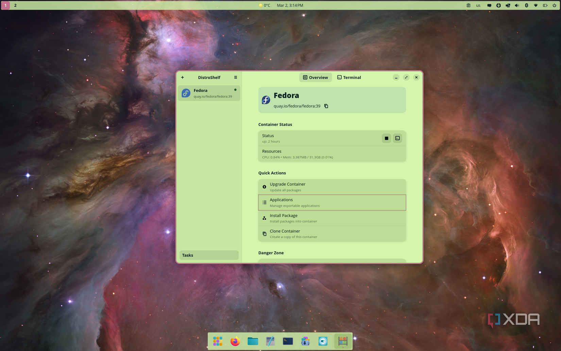Copy the quay.io/fedora/fedora:39 image URL
561x351 pixels.
[x=326, y=106]
